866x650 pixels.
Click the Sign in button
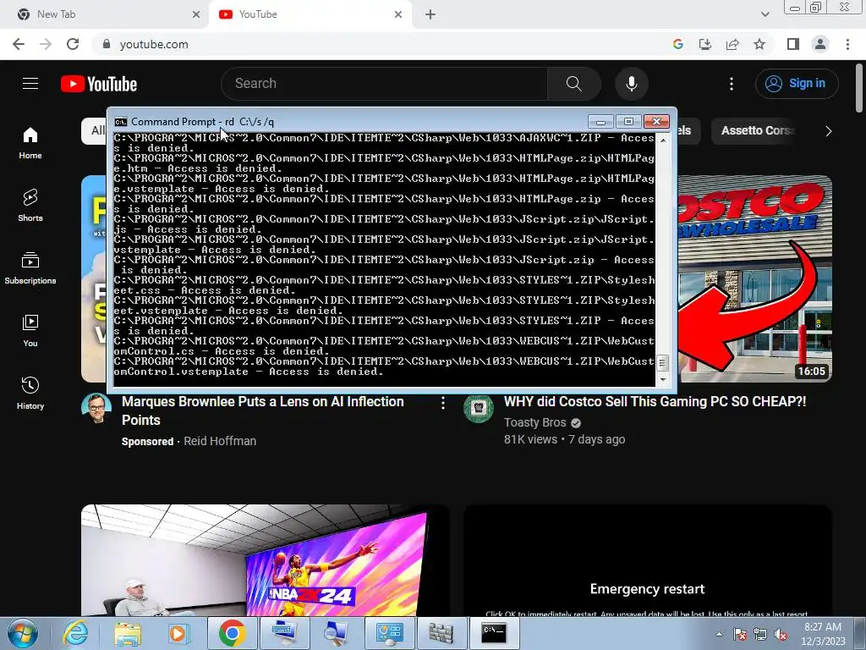pos(797,84)
